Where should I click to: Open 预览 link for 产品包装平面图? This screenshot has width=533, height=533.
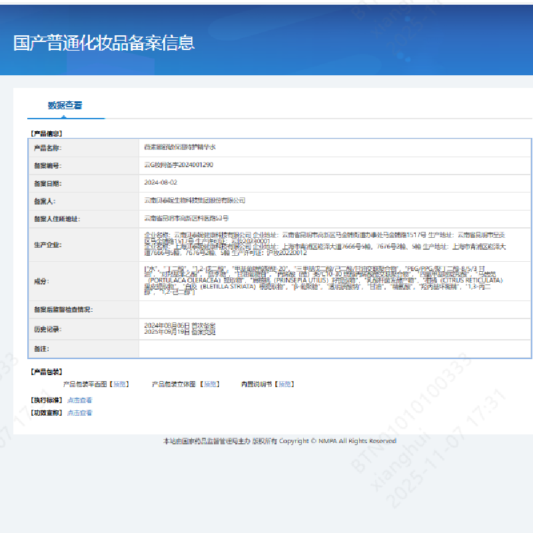(x=119, y=384)
